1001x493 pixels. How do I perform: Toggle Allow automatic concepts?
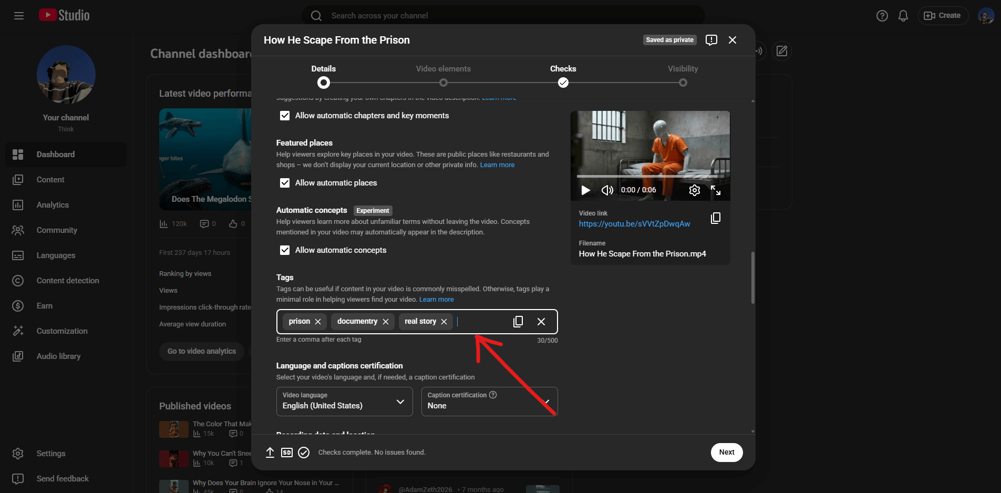pyautogui.click(x=285, y=250)
